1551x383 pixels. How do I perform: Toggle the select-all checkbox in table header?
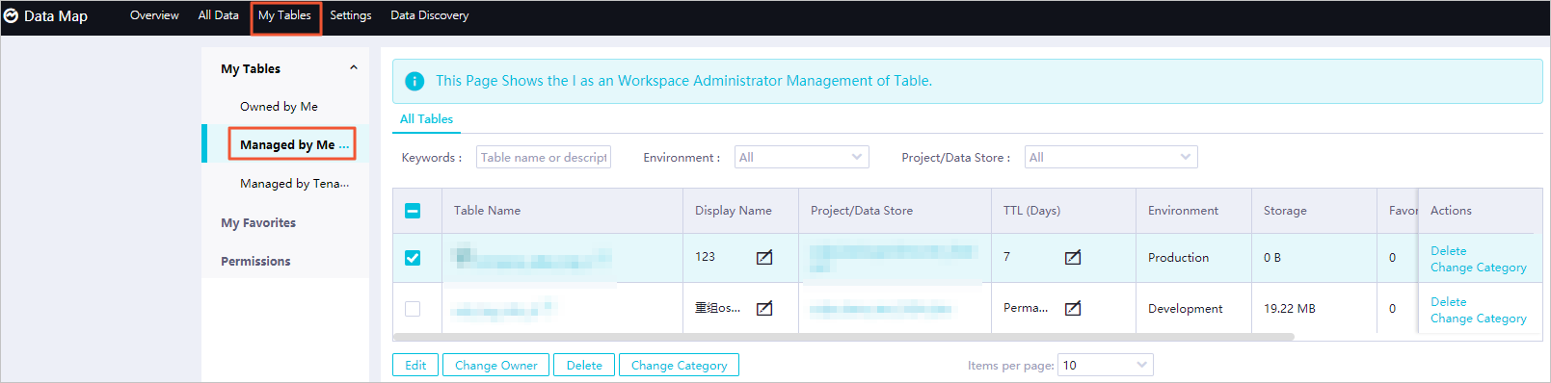click(x=413, y=211)
